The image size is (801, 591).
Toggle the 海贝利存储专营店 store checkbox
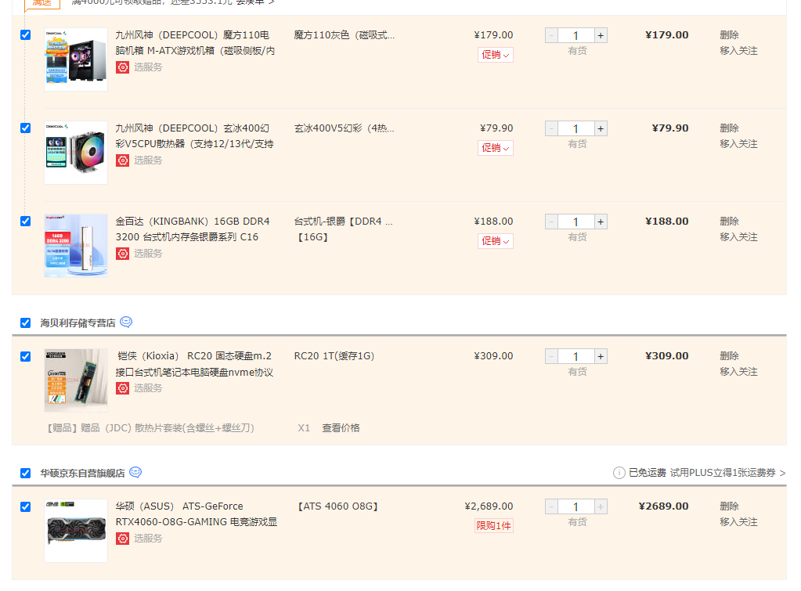26,323
